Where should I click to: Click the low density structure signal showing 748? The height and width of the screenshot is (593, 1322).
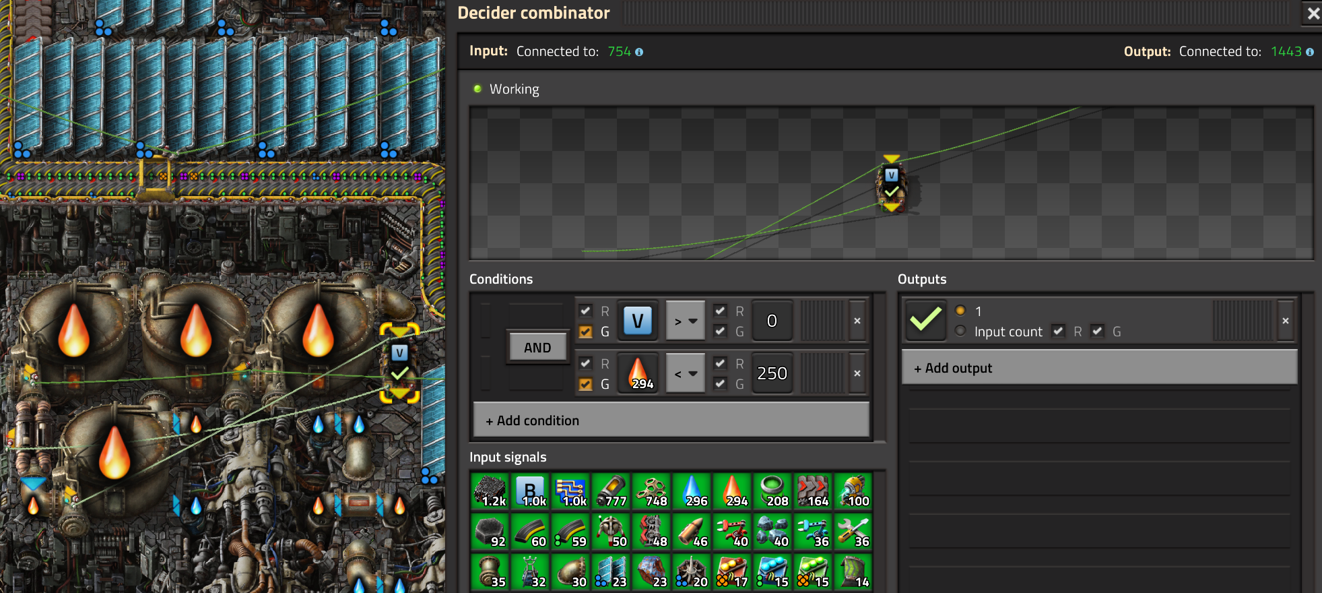pyautogui.click(x=652, y=491)
